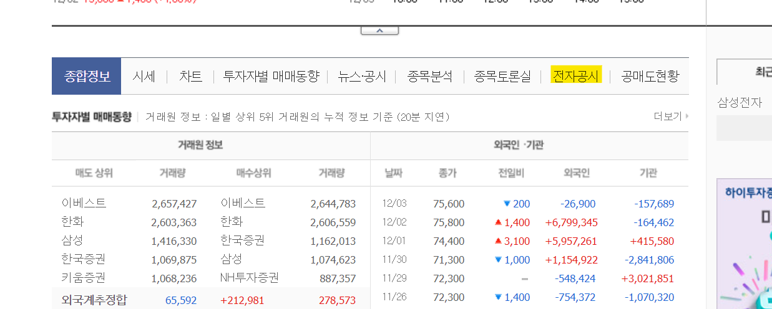
Task: Click the blue down arrow beside 1,000
Action: point(498,260)
